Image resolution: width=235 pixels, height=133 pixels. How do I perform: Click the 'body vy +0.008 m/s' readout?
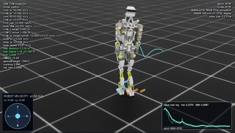(x=16, y=42)
